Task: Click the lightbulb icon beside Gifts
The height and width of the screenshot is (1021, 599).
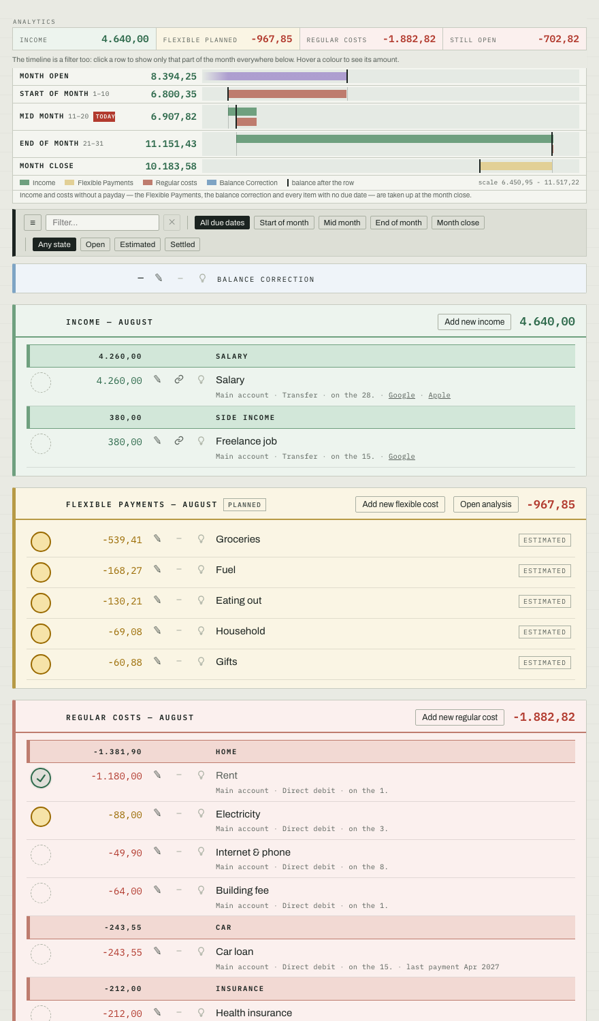Action: coord(201,662)
